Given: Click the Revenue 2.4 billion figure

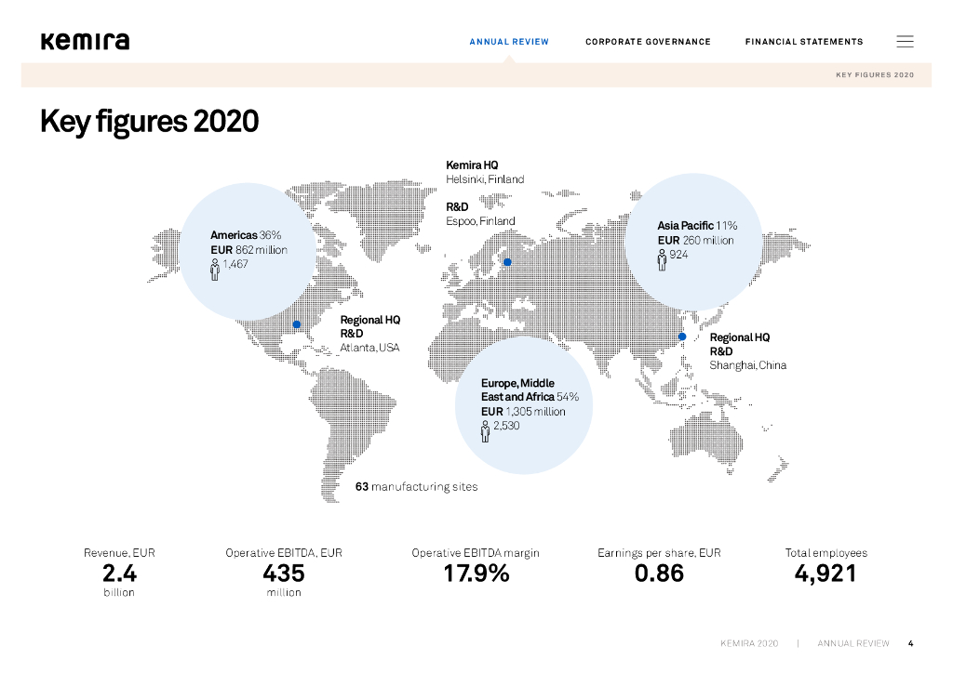Looking at the screenshot, I should 119,573.
